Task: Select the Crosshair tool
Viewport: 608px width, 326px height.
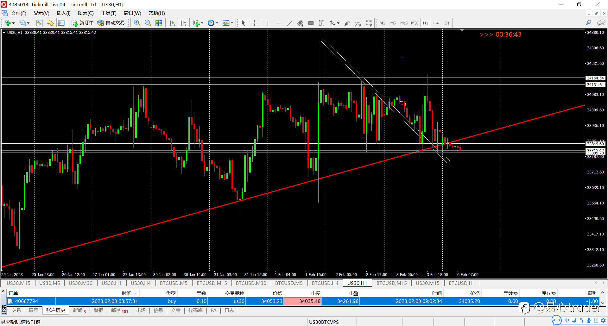Action: [x=254, y=23]
